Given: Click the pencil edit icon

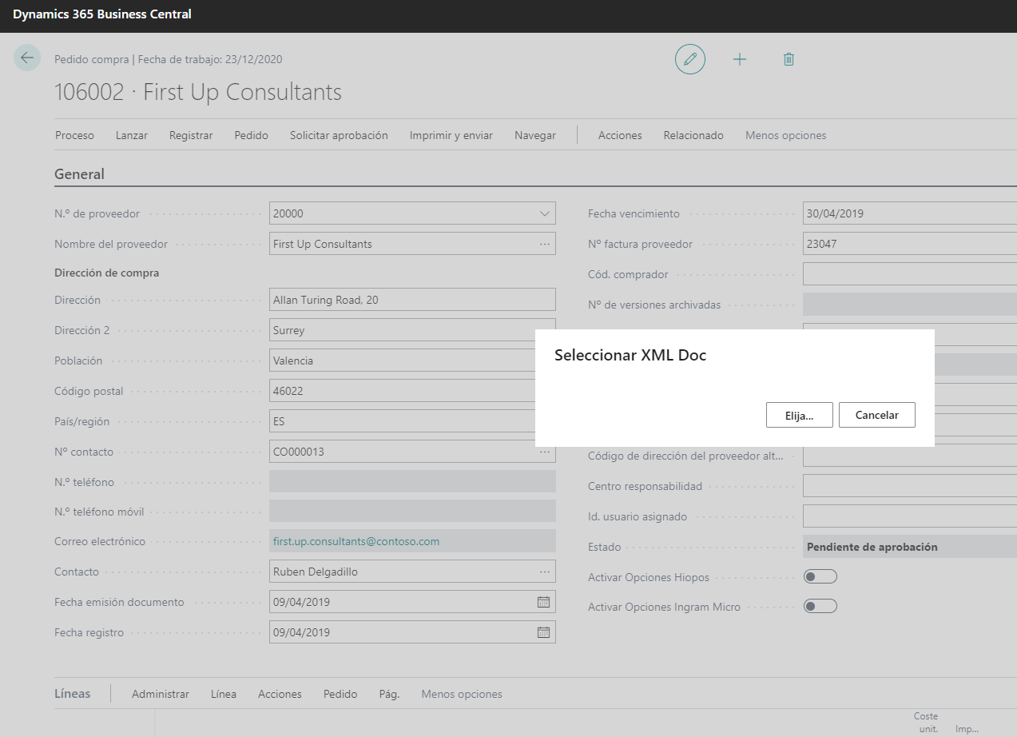Looking at the screenshot, I should point(690,59).
